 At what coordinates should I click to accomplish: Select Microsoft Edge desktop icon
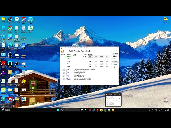tap(10, 47)
